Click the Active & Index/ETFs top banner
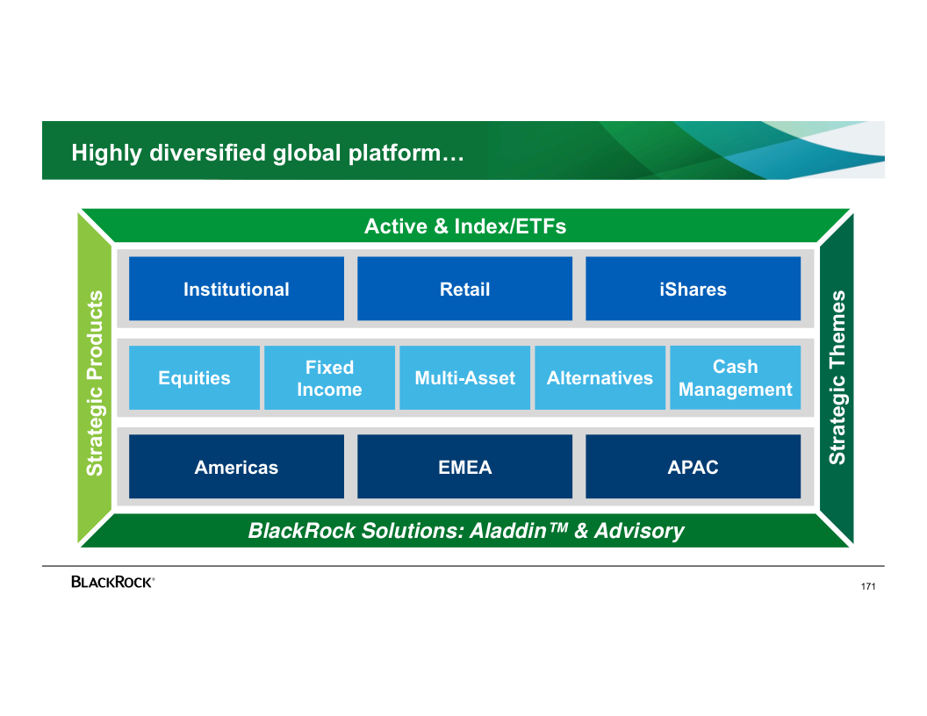Image resolution: width=927 pixels, height=716 pixels. [x=464, y=226]
